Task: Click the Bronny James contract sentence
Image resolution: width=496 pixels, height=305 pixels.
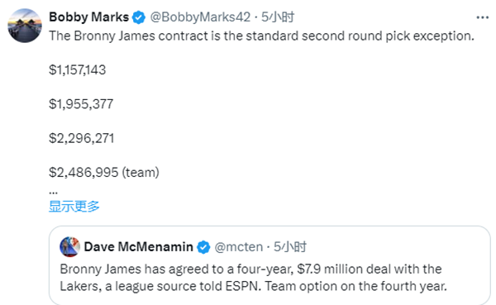Action: pos(261,36)
